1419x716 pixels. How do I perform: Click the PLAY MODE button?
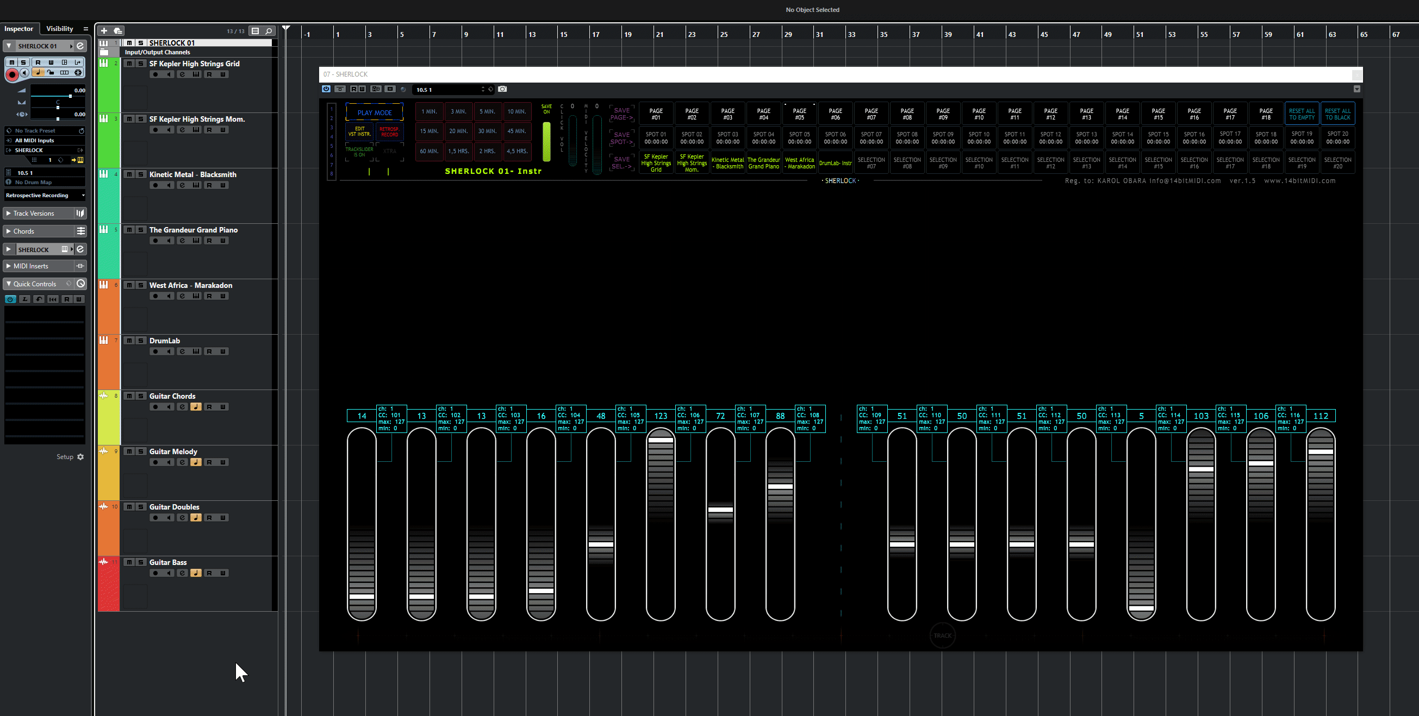tap(375, 113)
